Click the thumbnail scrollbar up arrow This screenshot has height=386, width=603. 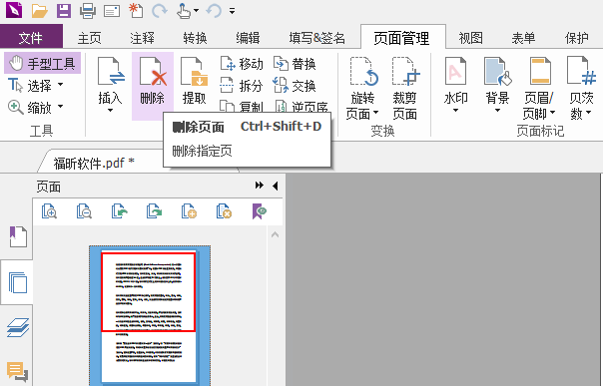[275, 234]
